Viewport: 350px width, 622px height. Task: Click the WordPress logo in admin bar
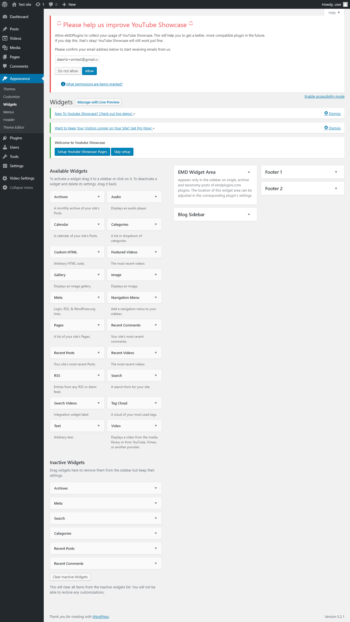point(5,4)
